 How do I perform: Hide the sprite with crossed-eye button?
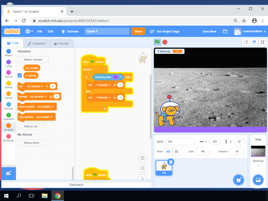pyautogui.click(x=176, y=152)
